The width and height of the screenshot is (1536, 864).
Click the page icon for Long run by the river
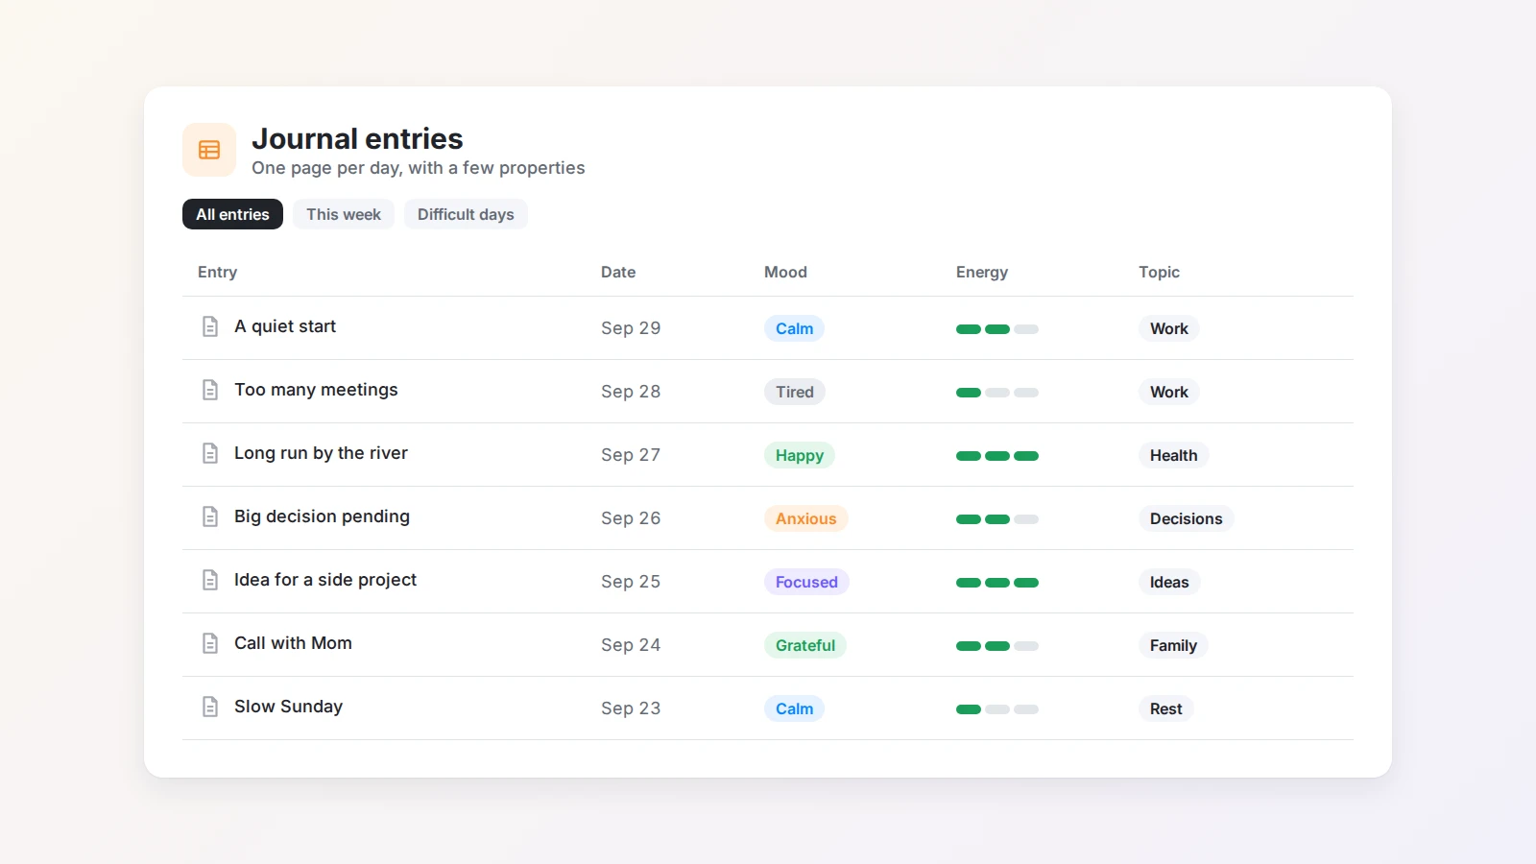(210, 453)
